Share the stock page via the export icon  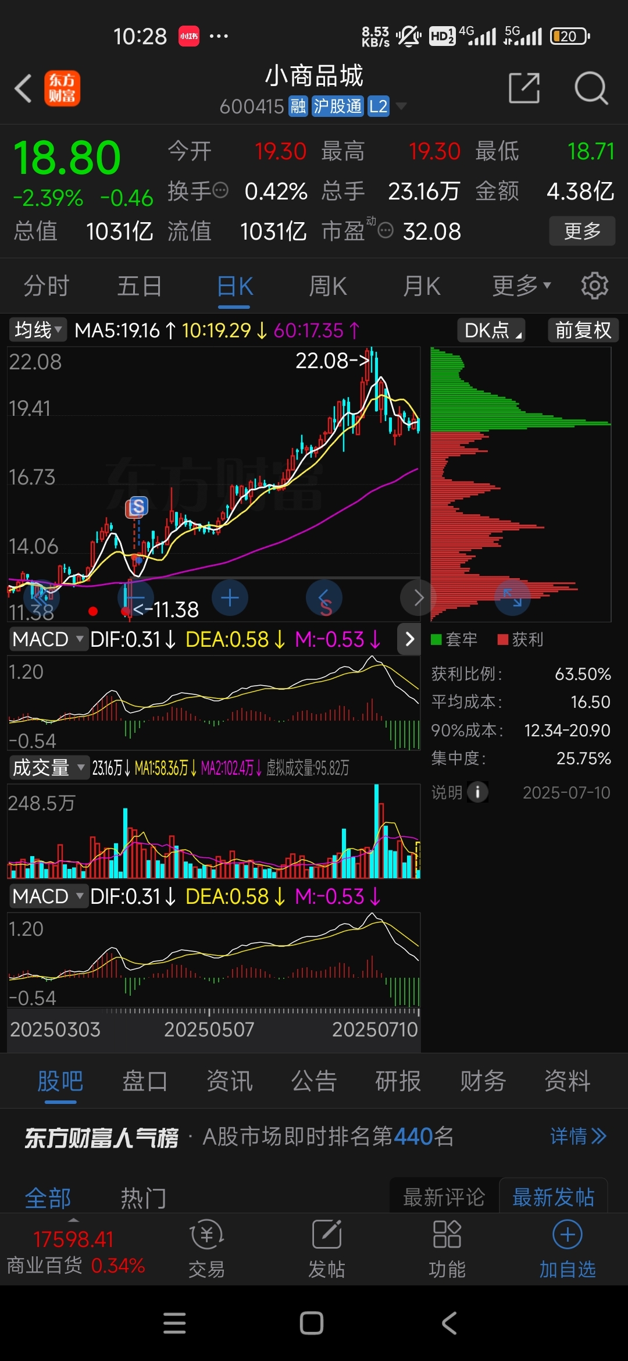tap(524, 88)
